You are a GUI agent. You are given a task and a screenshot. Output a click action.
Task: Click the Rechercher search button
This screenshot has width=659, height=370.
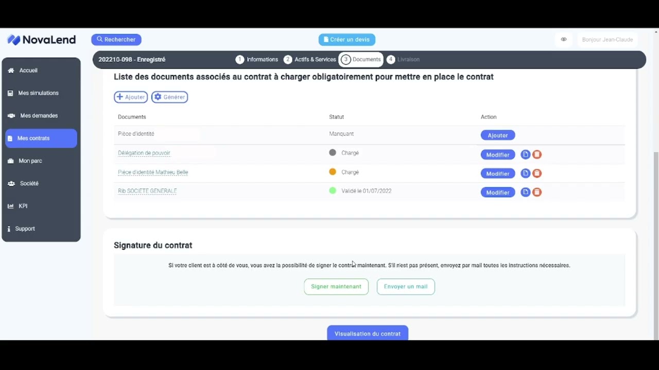[116, 40]
